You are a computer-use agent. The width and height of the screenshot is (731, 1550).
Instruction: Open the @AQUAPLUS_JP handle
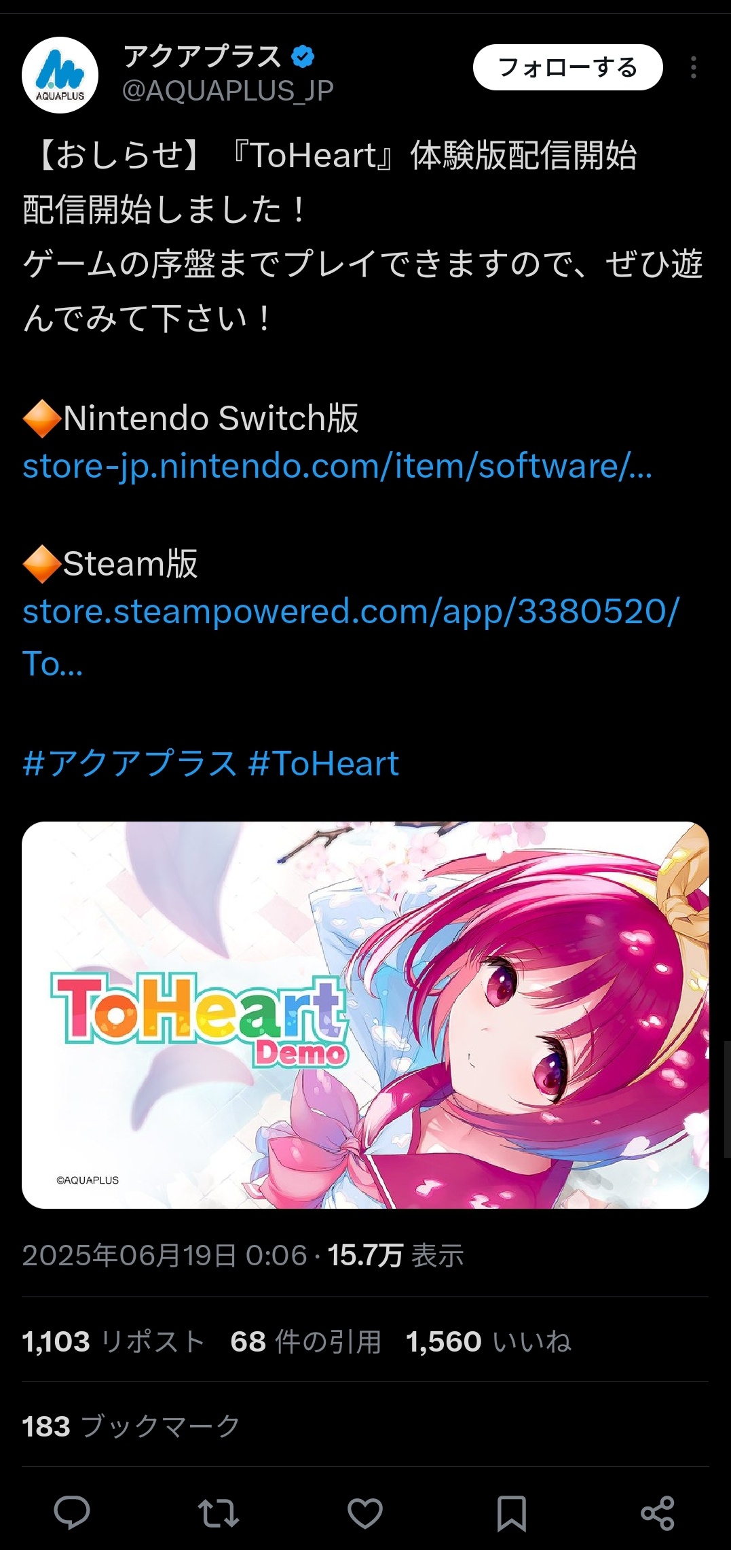coord(228,90)
